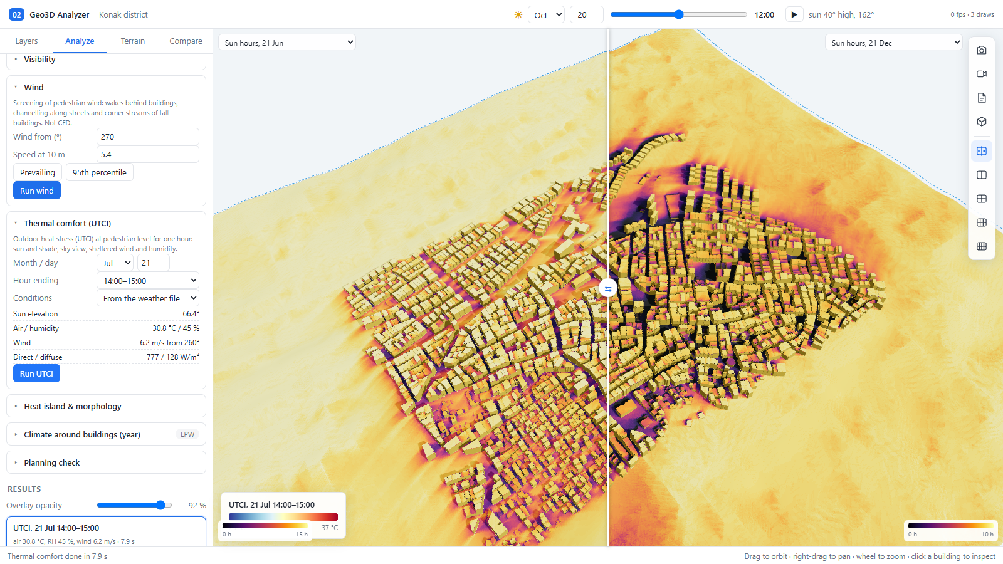Click the UTCI day field showing 21

tap(154, 263)
